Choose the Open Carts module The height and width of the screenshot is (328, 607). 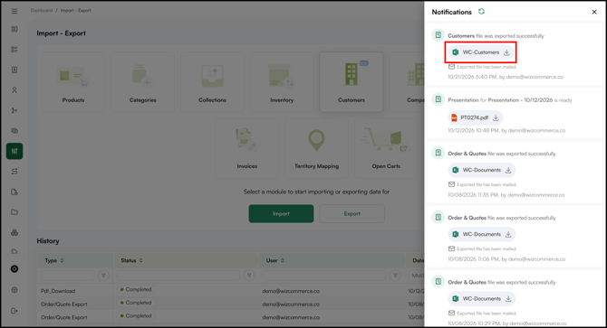[x=386, y=148]
